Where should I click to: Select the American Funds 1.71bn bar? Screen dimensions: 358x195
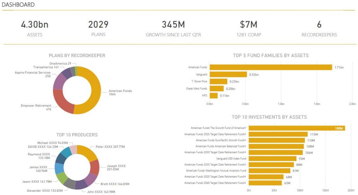(x=271, y=67)
